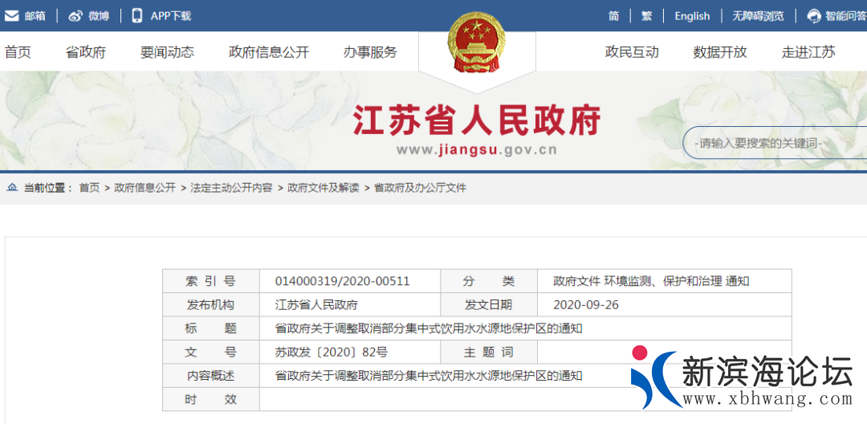Click the mobile phone APP icon

point(137,15)
